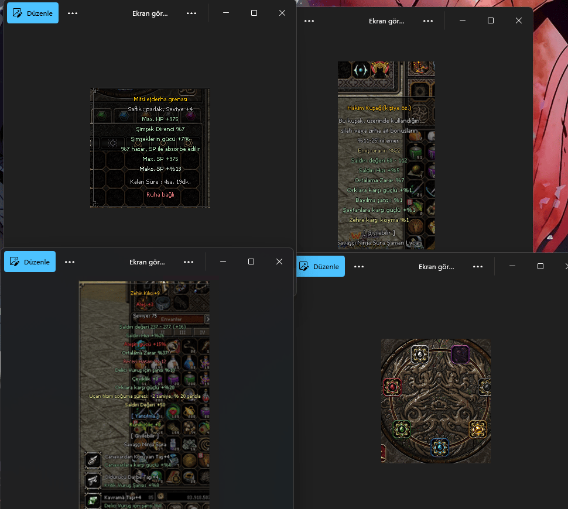The image size is (568, 509).
Task: Open the leftmost three-dot menu in the Hakim Kuşağı window
Action: tap(309, 21)
